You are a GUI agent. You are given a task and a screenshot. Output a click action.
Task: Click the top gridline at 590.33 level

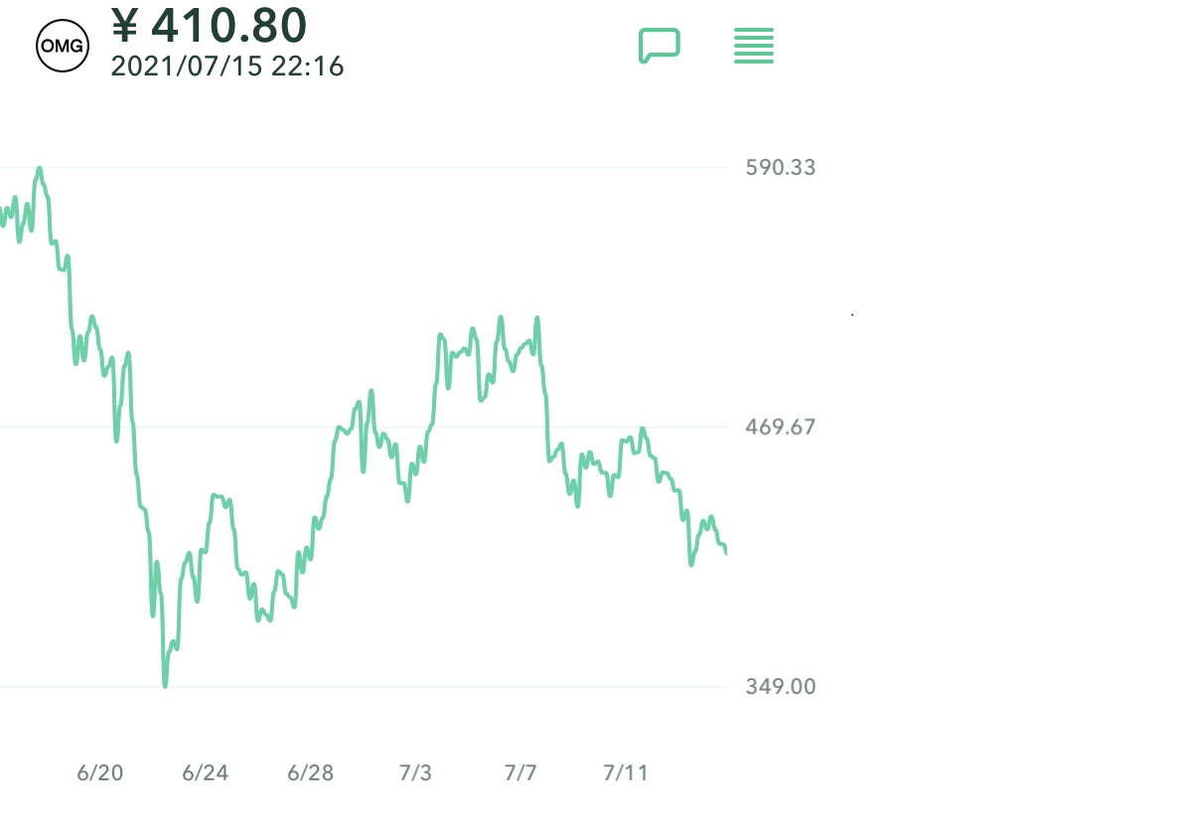tap(397, 168)
